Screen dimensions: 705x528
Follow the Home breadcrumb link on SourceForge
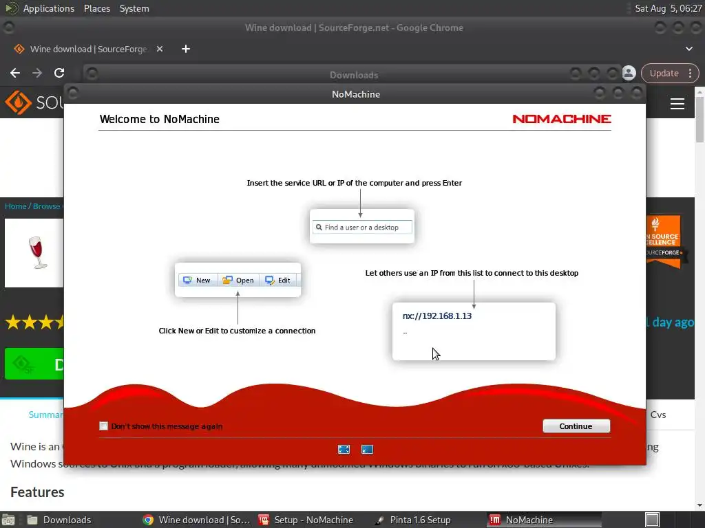pos(16,206)
